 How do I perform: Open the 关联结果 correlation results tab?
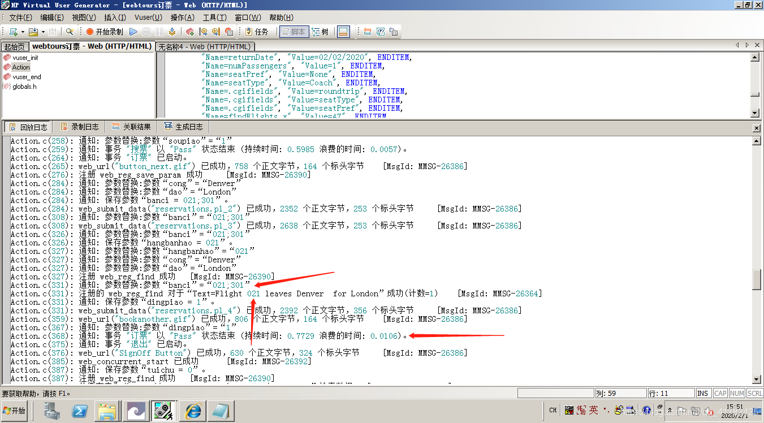click(x=131, y=127)
